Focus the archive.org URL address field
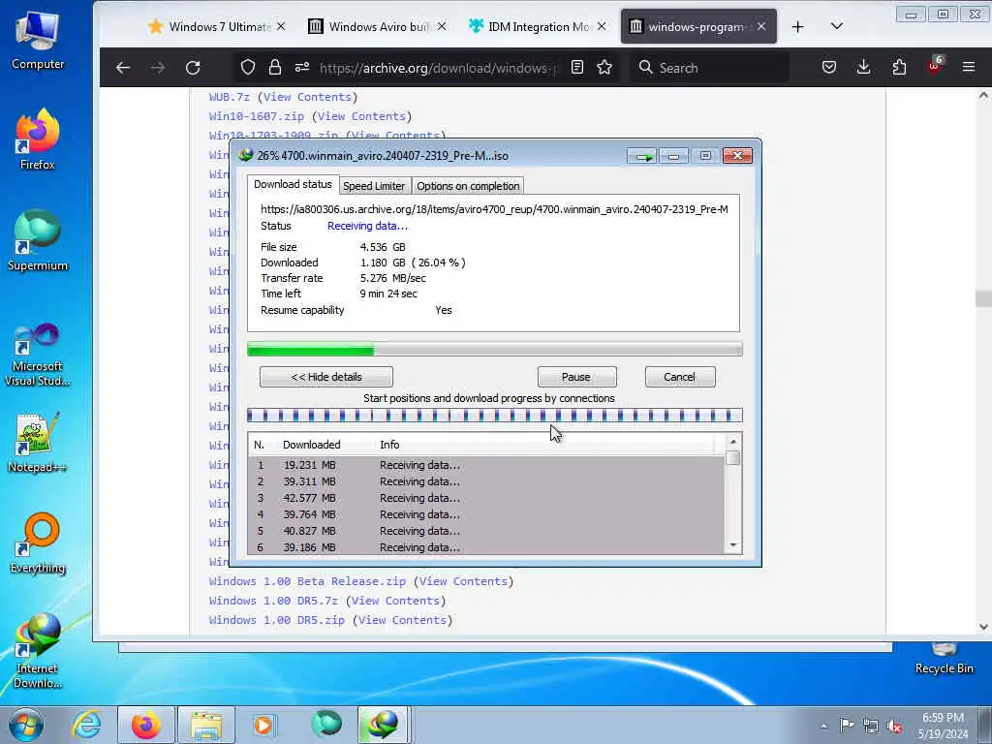Screen dimensions: 992x744 click(x=437, y=67)
